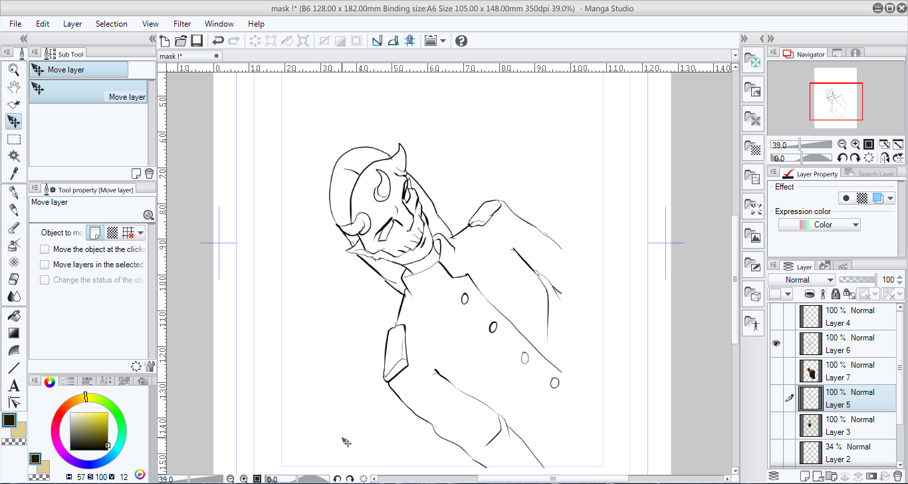Image resolution: width=908 pixels, height=484 pixels.
Task: Switch to the mask !* canvas tab
Action: tap(190, 57)
